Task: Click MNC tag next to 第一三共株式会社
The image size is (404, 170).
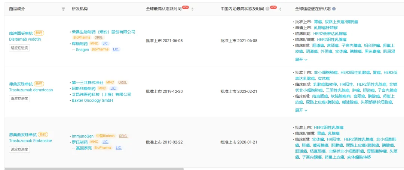Action: pyautogui.click(x=110, y=82)
